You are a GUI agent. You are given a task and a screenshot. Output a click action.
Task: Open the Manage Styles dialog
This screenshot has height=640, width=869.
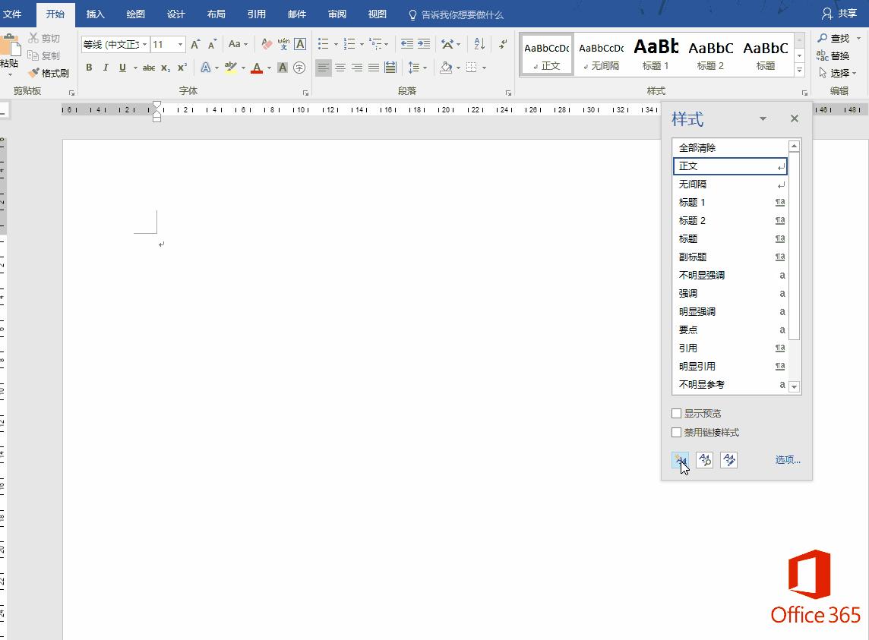[x=728, y=460]
